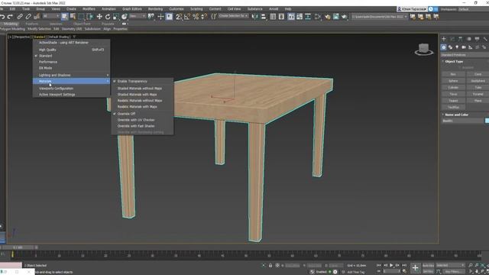Open Select by Name tool
Screen dimensions: 489x275
(73, 17)
